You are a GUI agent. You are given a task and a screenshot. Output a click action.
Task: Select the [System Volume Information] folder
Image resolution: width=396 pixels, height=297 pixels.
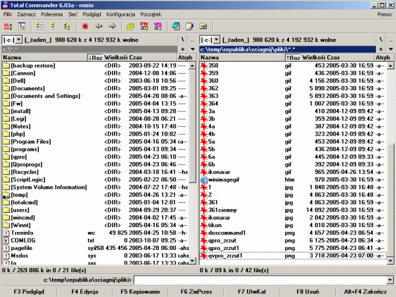click(x=95, y=187)
